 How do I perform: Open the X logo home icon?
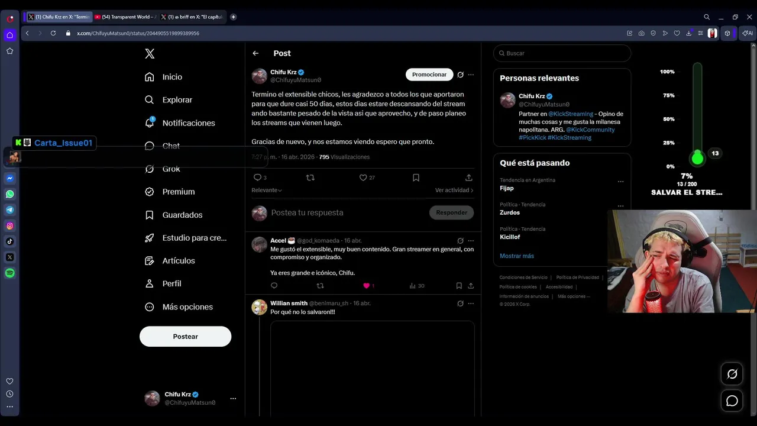tap(150, 54)
